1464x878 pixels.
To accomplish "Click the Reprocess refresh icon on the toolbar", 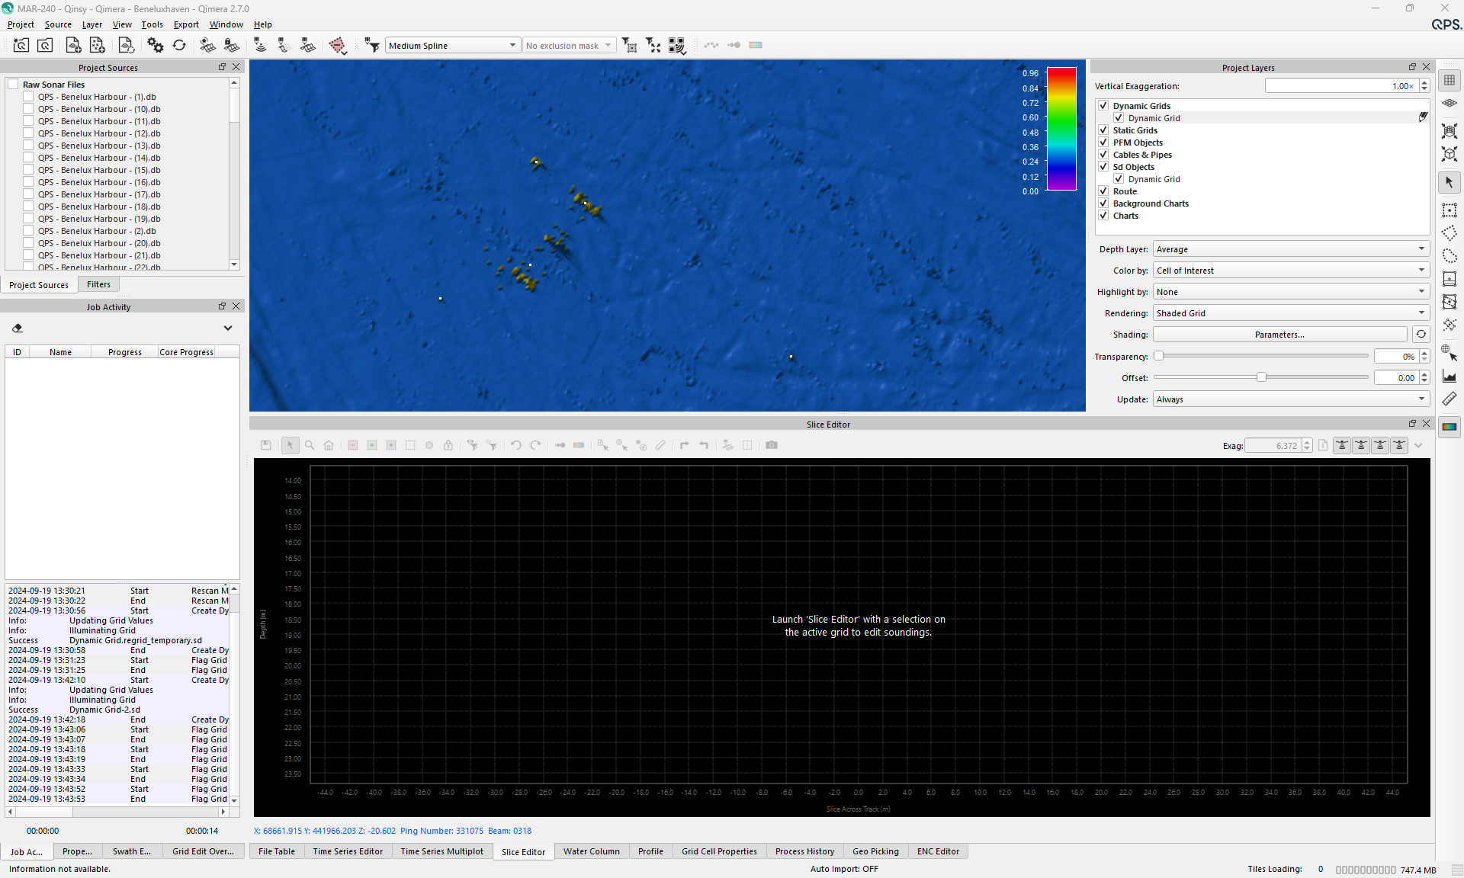I will coord(179,45).
